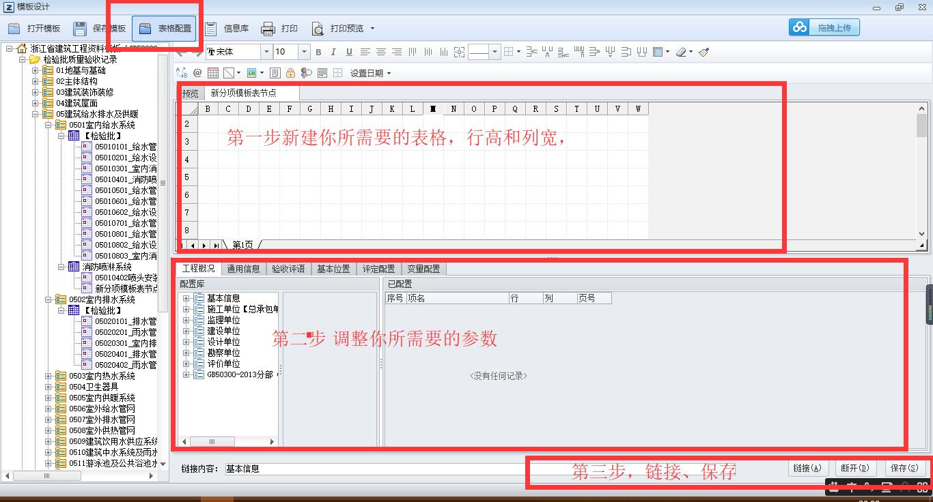Select tree item 05010101_给水管
The image size is (933, 502).
(x=126, y=147)
